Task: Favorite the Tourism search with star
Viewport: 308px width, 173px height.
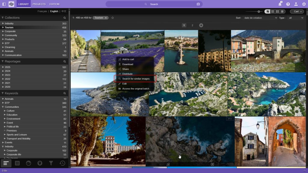Action: pos(113,18)
